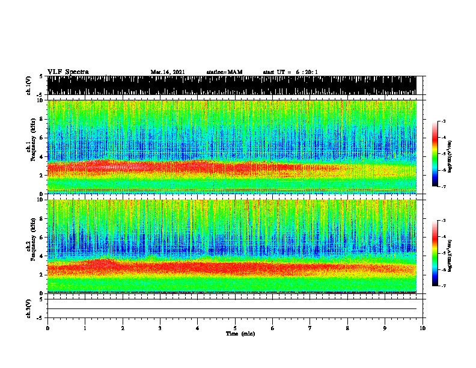Screen dimensions: 476x368
Task: Click the "9" tick on the Time axis
Action: tap(385, 328)
